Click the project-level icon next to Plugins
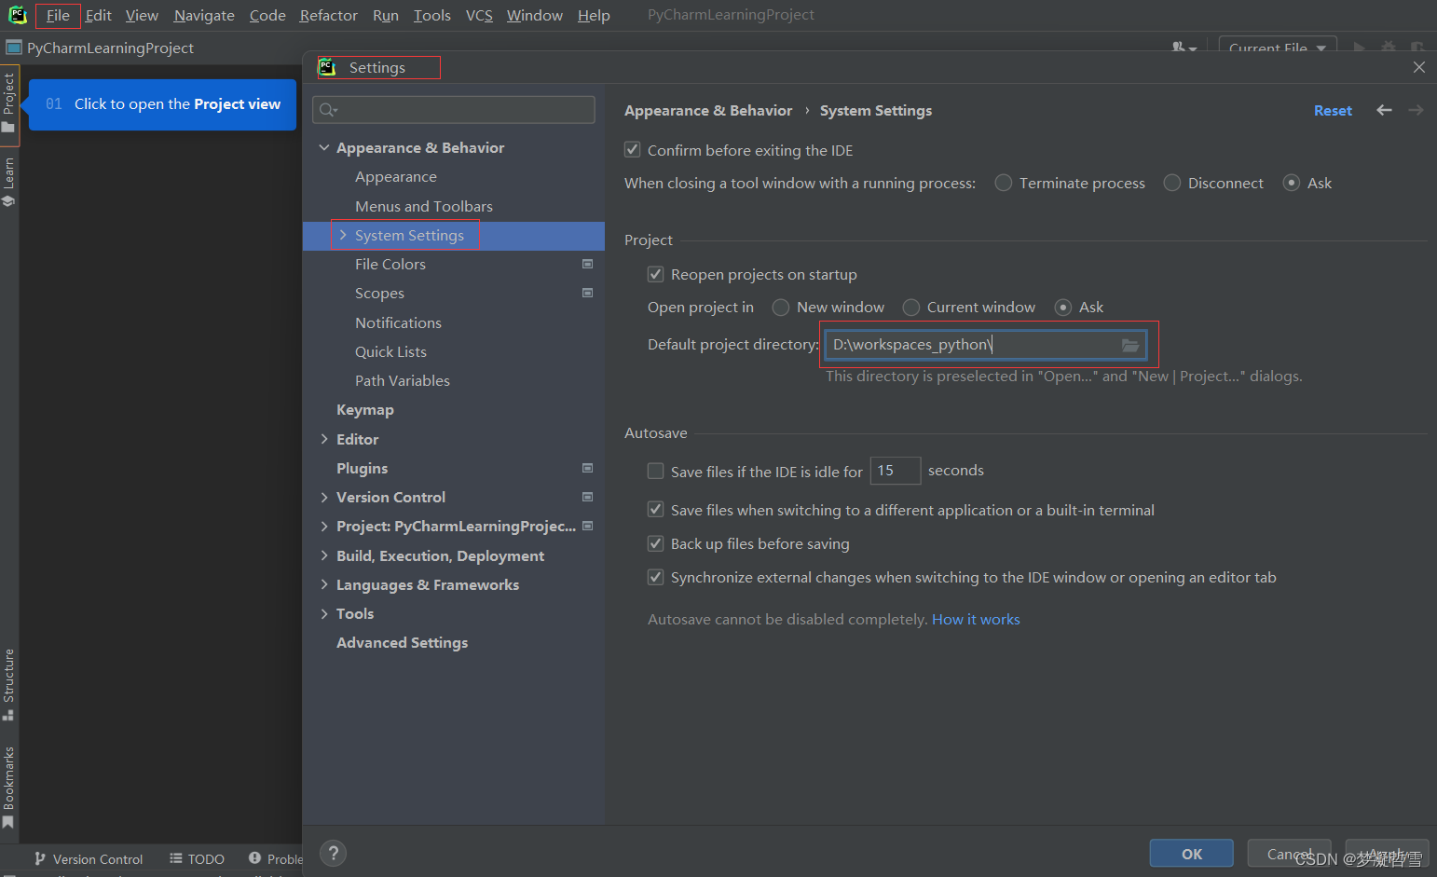The width and height of the screenshot is (1437, 877). point(587,468)
